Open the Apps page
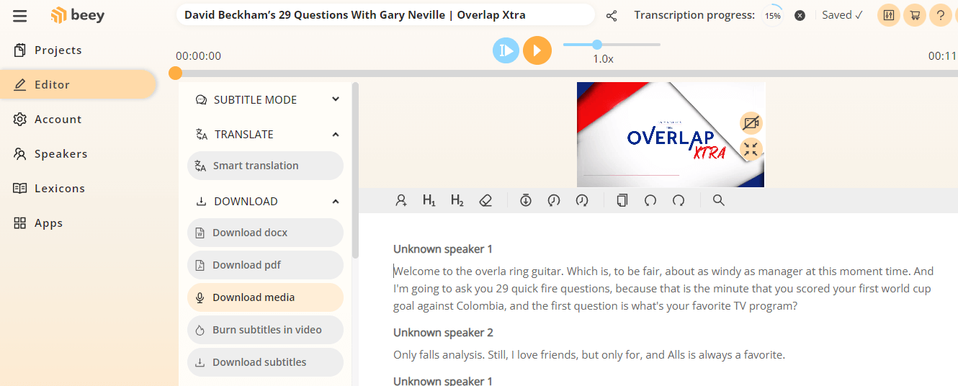This screenshot has height=386, width=958. pyautogui.click(x=38, y=223)
